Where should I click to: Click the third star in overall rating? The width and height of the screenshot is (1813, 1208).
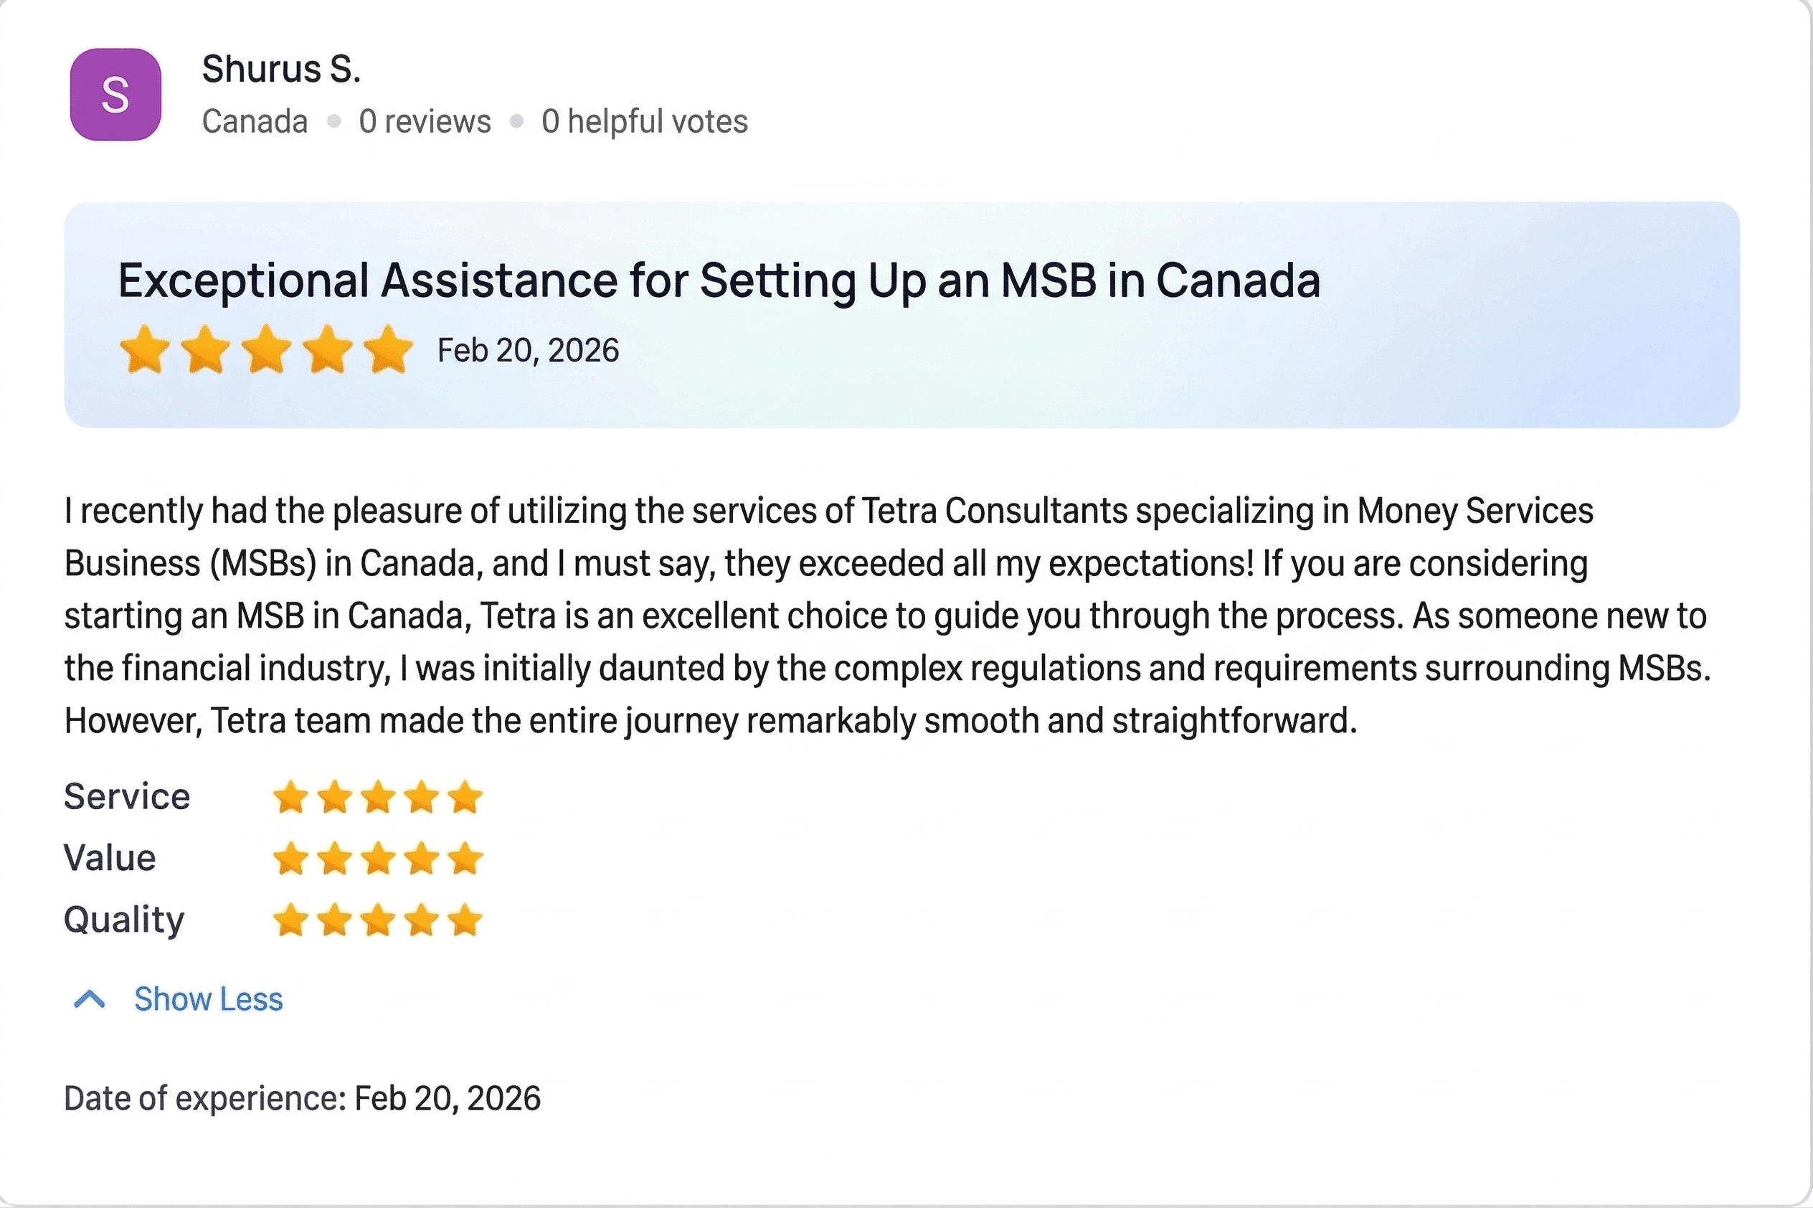click(x=267, y=350)
